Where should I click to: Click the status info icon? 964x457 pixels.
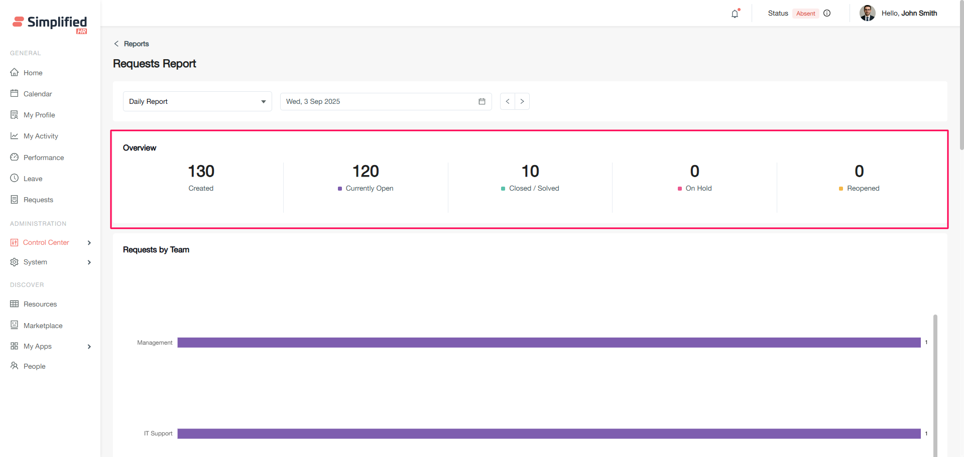pyautogui.click(x=827, y=14)
